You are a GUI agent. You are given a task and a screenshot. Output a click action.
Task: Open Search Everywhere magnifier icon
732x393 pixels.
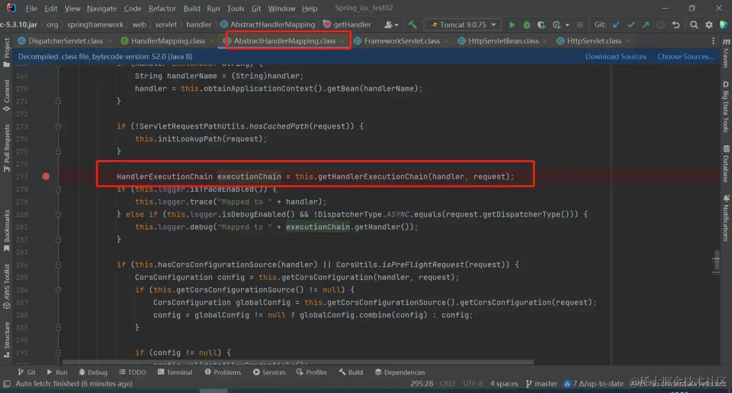[x=694, y=25]
